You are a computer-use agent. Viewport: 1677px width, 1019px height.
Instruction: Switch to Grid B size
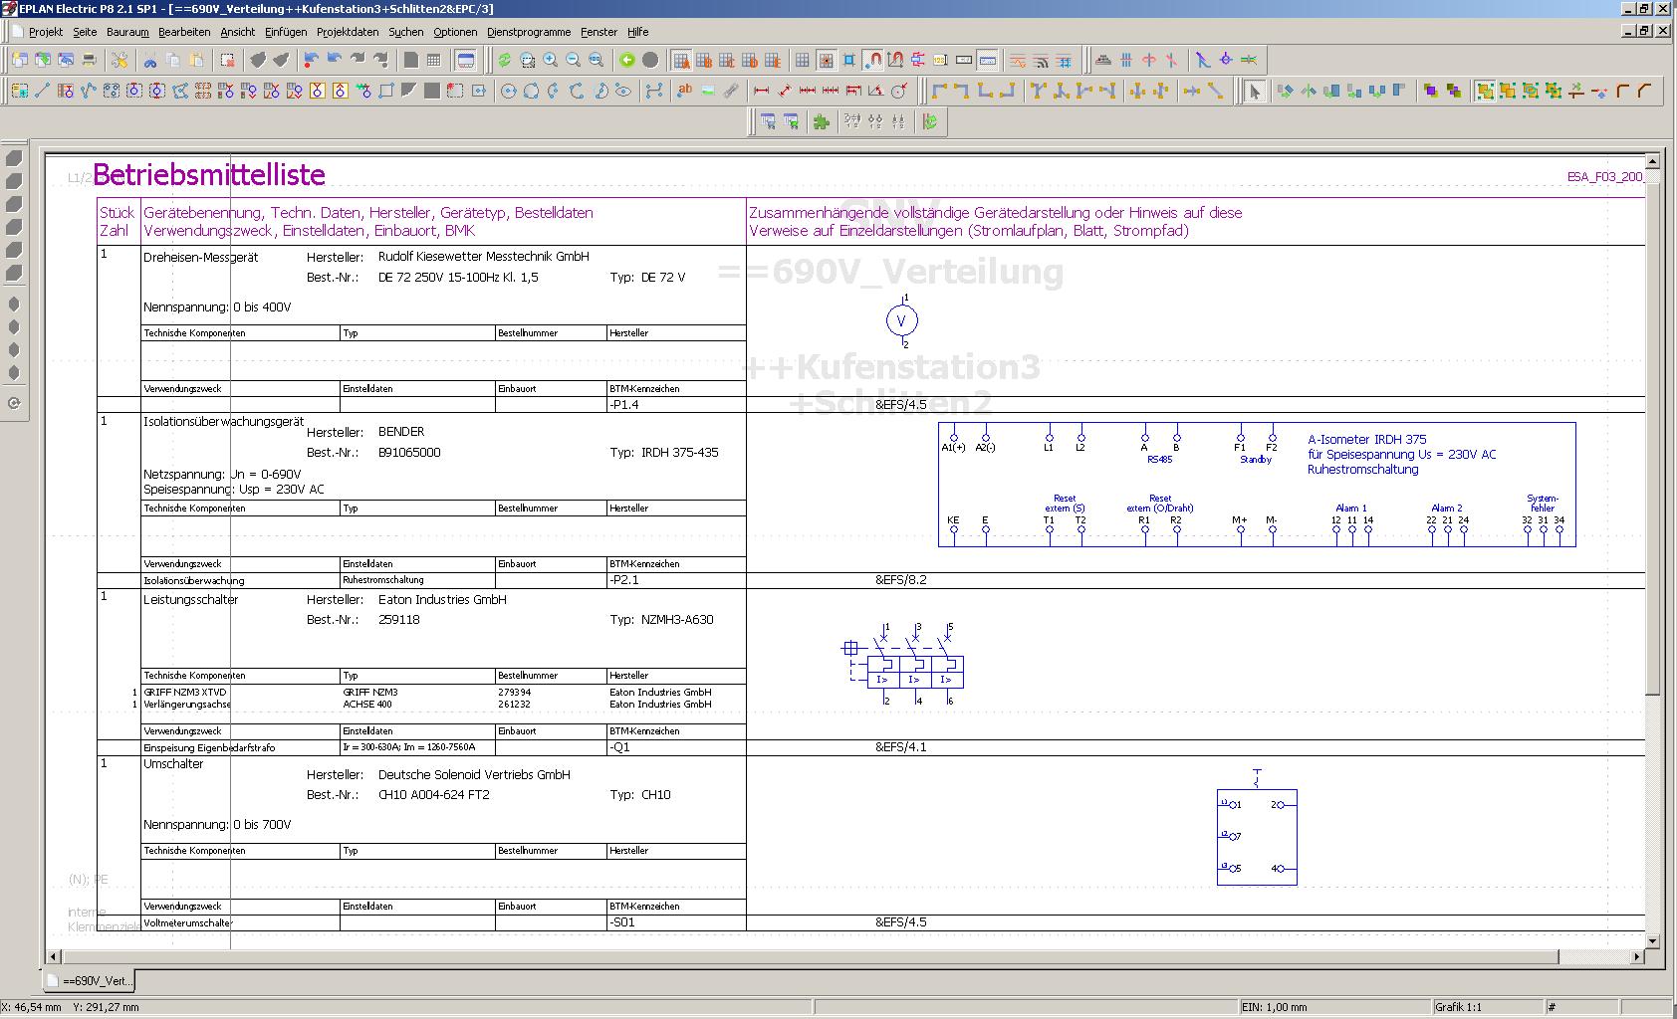click(704, 60)
